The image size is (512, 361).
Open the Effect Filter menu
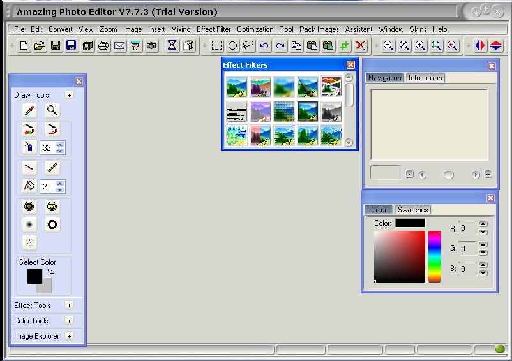pos(214,29)
